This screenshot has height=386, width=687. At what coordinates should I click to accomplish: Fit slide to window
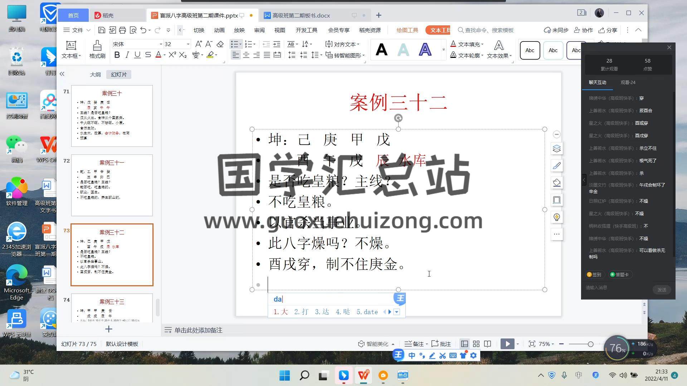[x=532, y=344]
